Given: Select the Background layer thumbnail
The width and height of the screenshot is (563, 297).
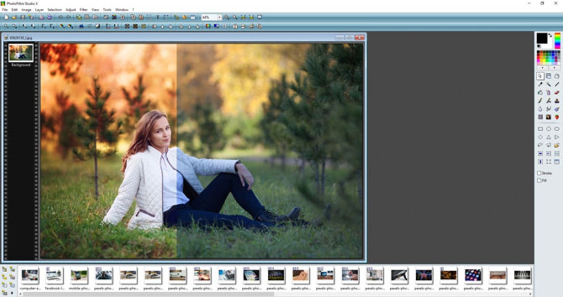Looking at the screenshot, I should [x=21, y=53].
